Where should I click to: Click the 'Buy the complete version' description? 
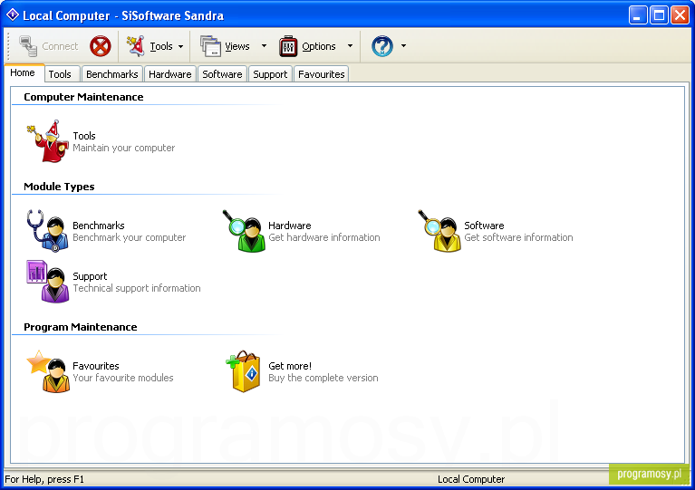click(323, 378)
